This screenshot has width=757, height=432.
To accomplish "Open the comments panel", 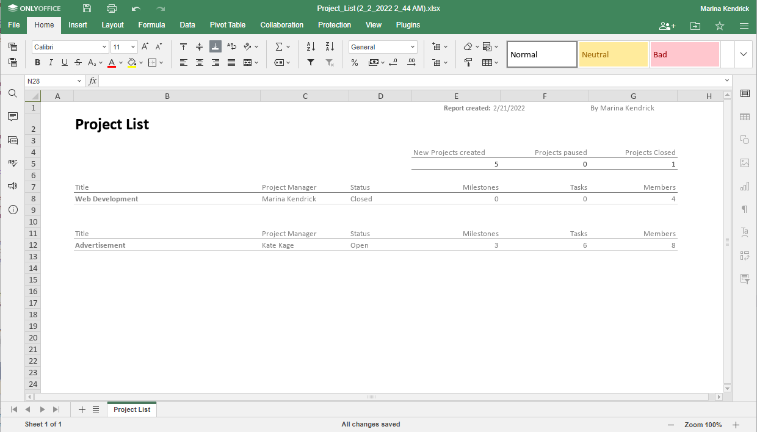I will pos(12,117).
